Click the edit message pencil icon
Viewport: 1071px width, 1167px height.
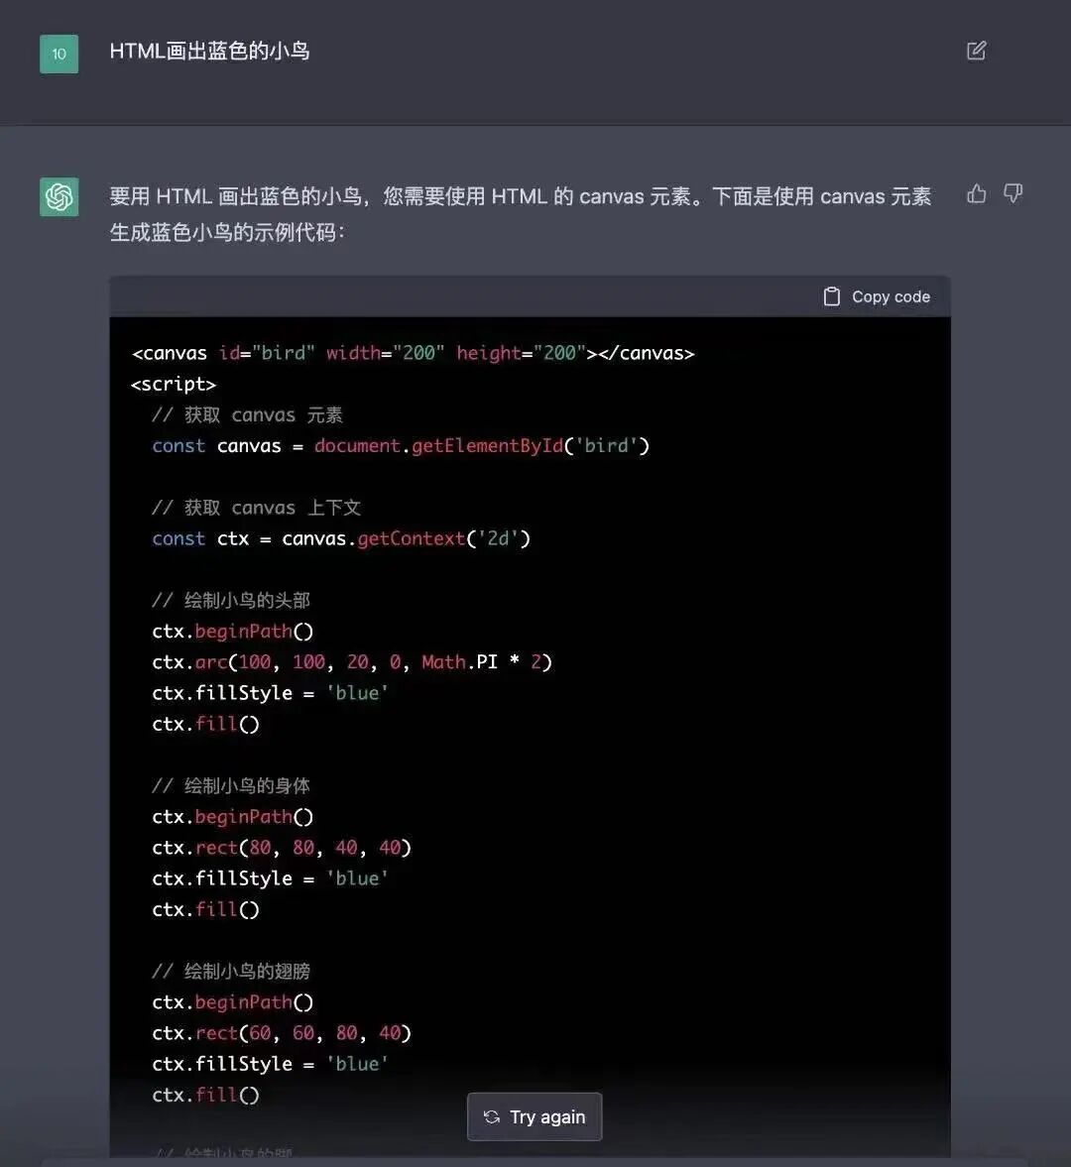tap(976, 51)
